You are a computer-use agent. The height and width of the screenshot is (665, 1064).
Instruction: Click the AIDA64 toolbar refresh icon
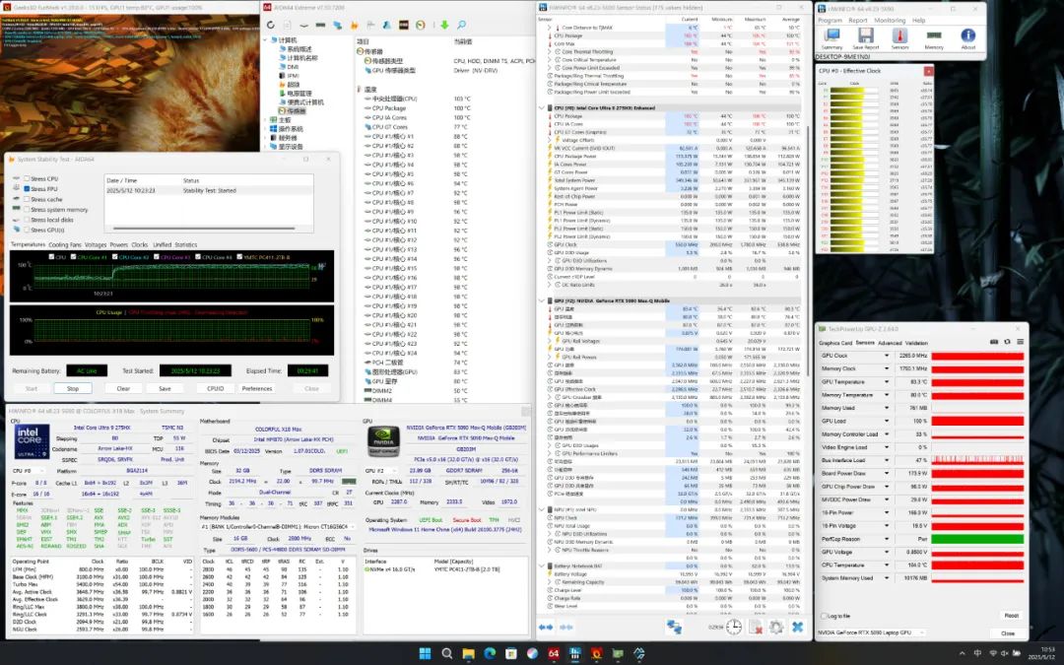click(271, 25)
